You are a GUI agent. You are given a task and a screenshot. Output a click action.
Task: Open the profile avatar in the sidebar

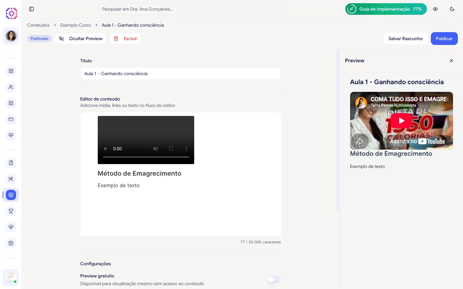[x=11, y=36]
